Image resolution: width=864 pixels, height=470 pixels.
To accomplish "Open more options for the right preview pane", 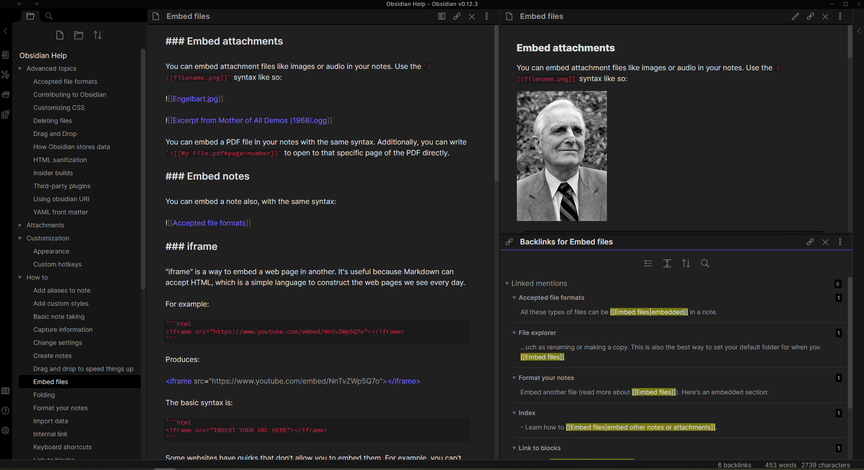I will 840,16.
